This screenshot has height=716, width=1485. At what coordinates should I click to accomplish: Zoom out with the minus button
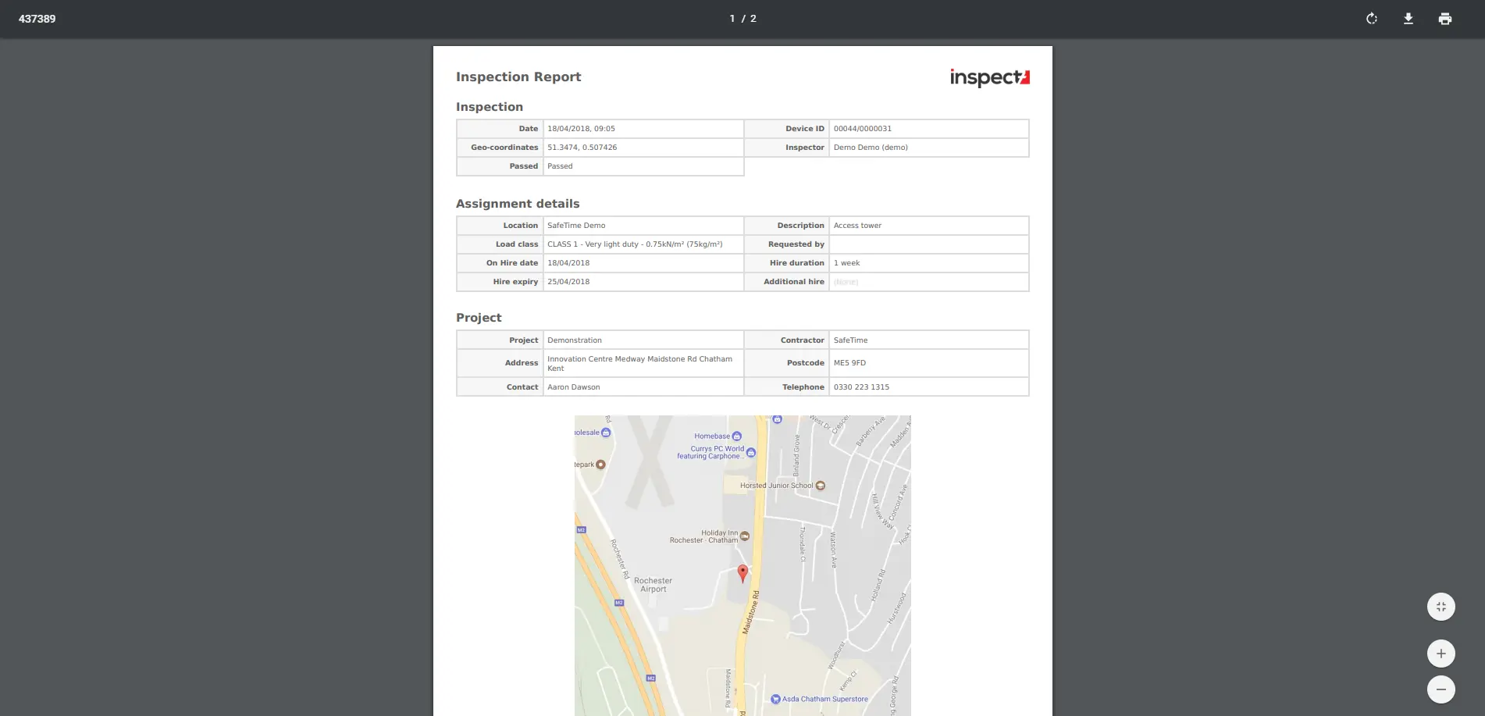[1440, 689]
